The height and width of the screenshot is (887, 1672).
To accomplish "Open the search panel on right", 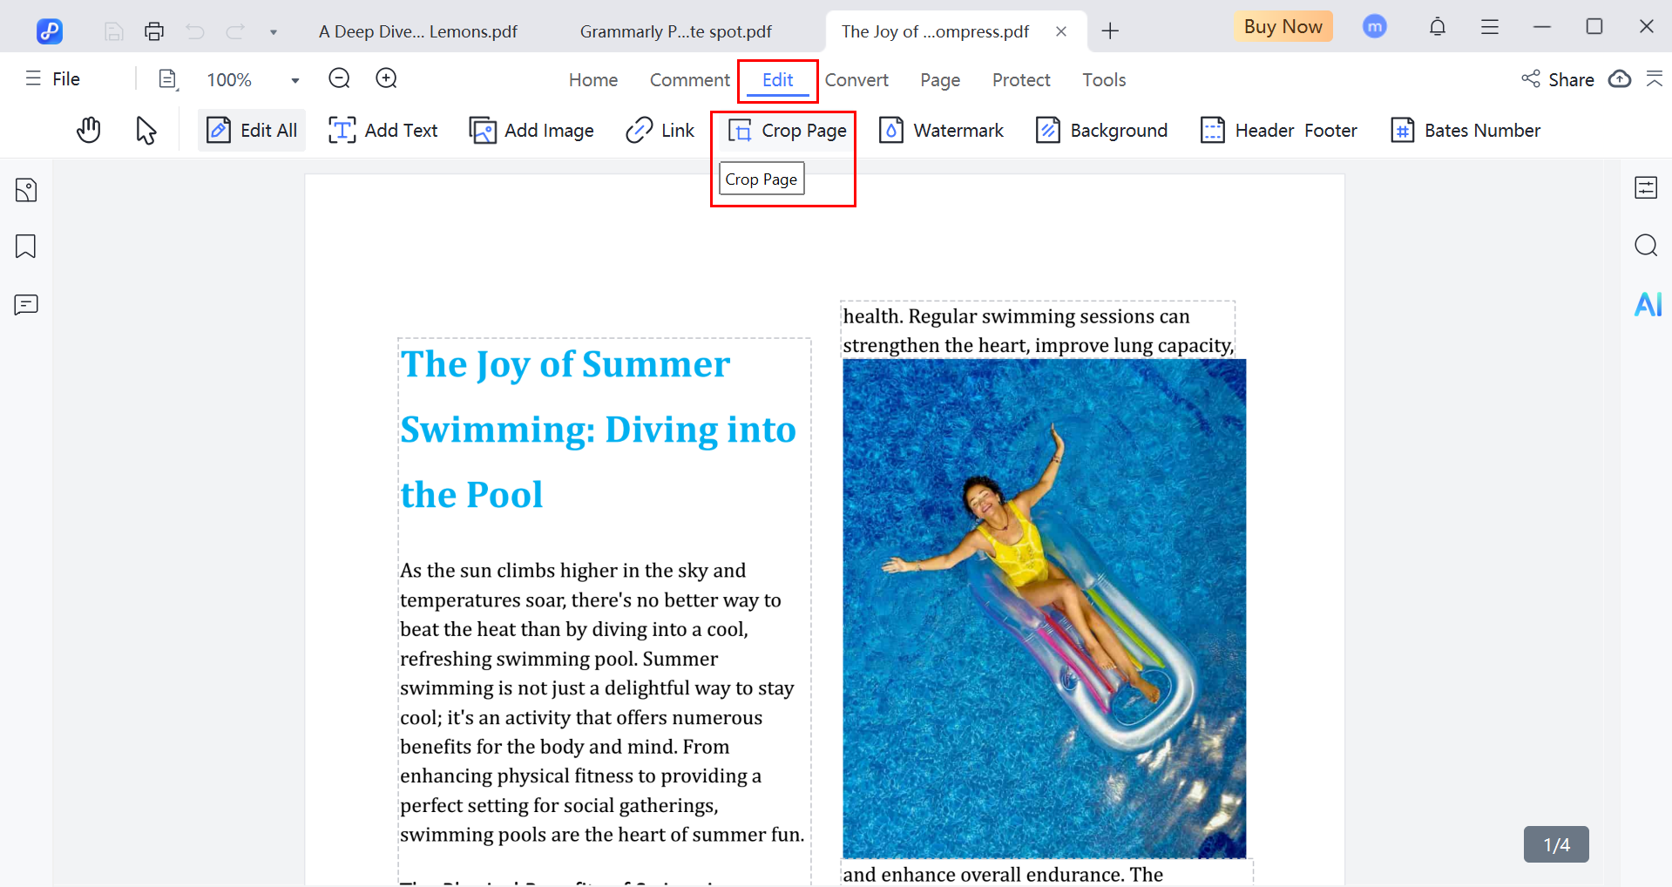I will 1645,246.
